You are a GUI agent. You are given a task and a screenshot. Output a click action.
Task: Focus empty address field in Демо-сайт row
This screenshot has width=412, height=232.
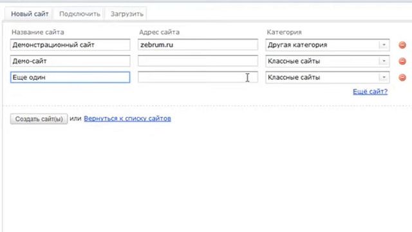click(x=198, y=61)
